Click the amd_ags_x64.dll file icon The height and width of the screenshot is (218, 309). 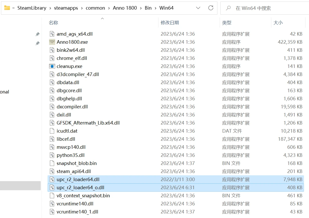[x=52, y=34]
